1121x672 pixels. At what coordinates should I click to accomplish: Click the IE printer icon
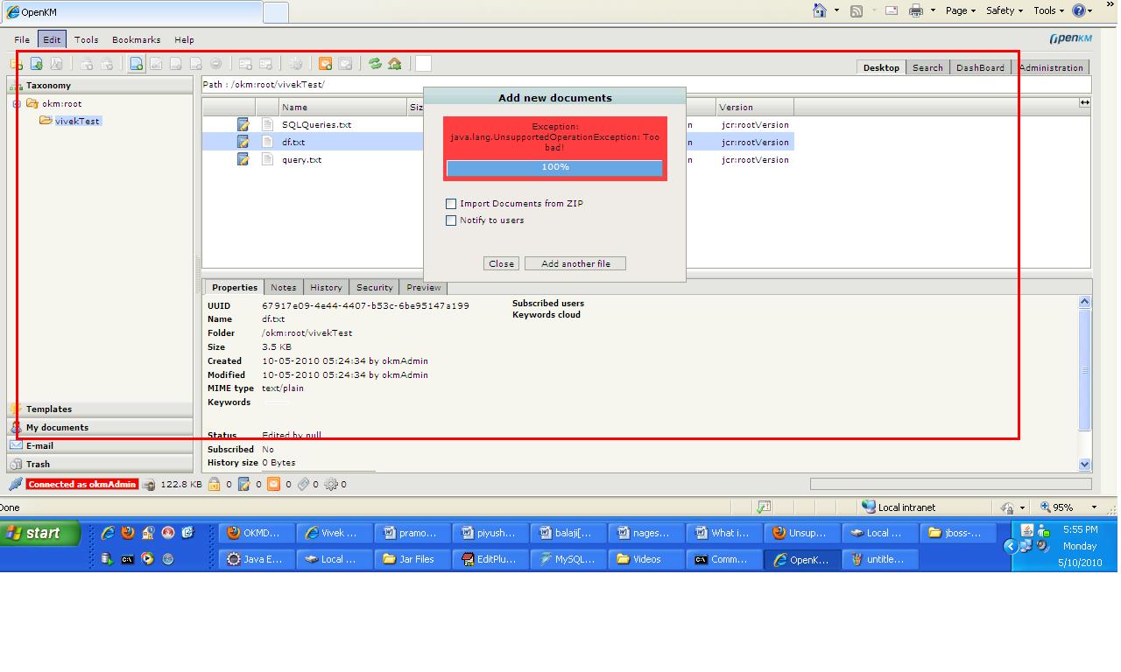[916, 10]
